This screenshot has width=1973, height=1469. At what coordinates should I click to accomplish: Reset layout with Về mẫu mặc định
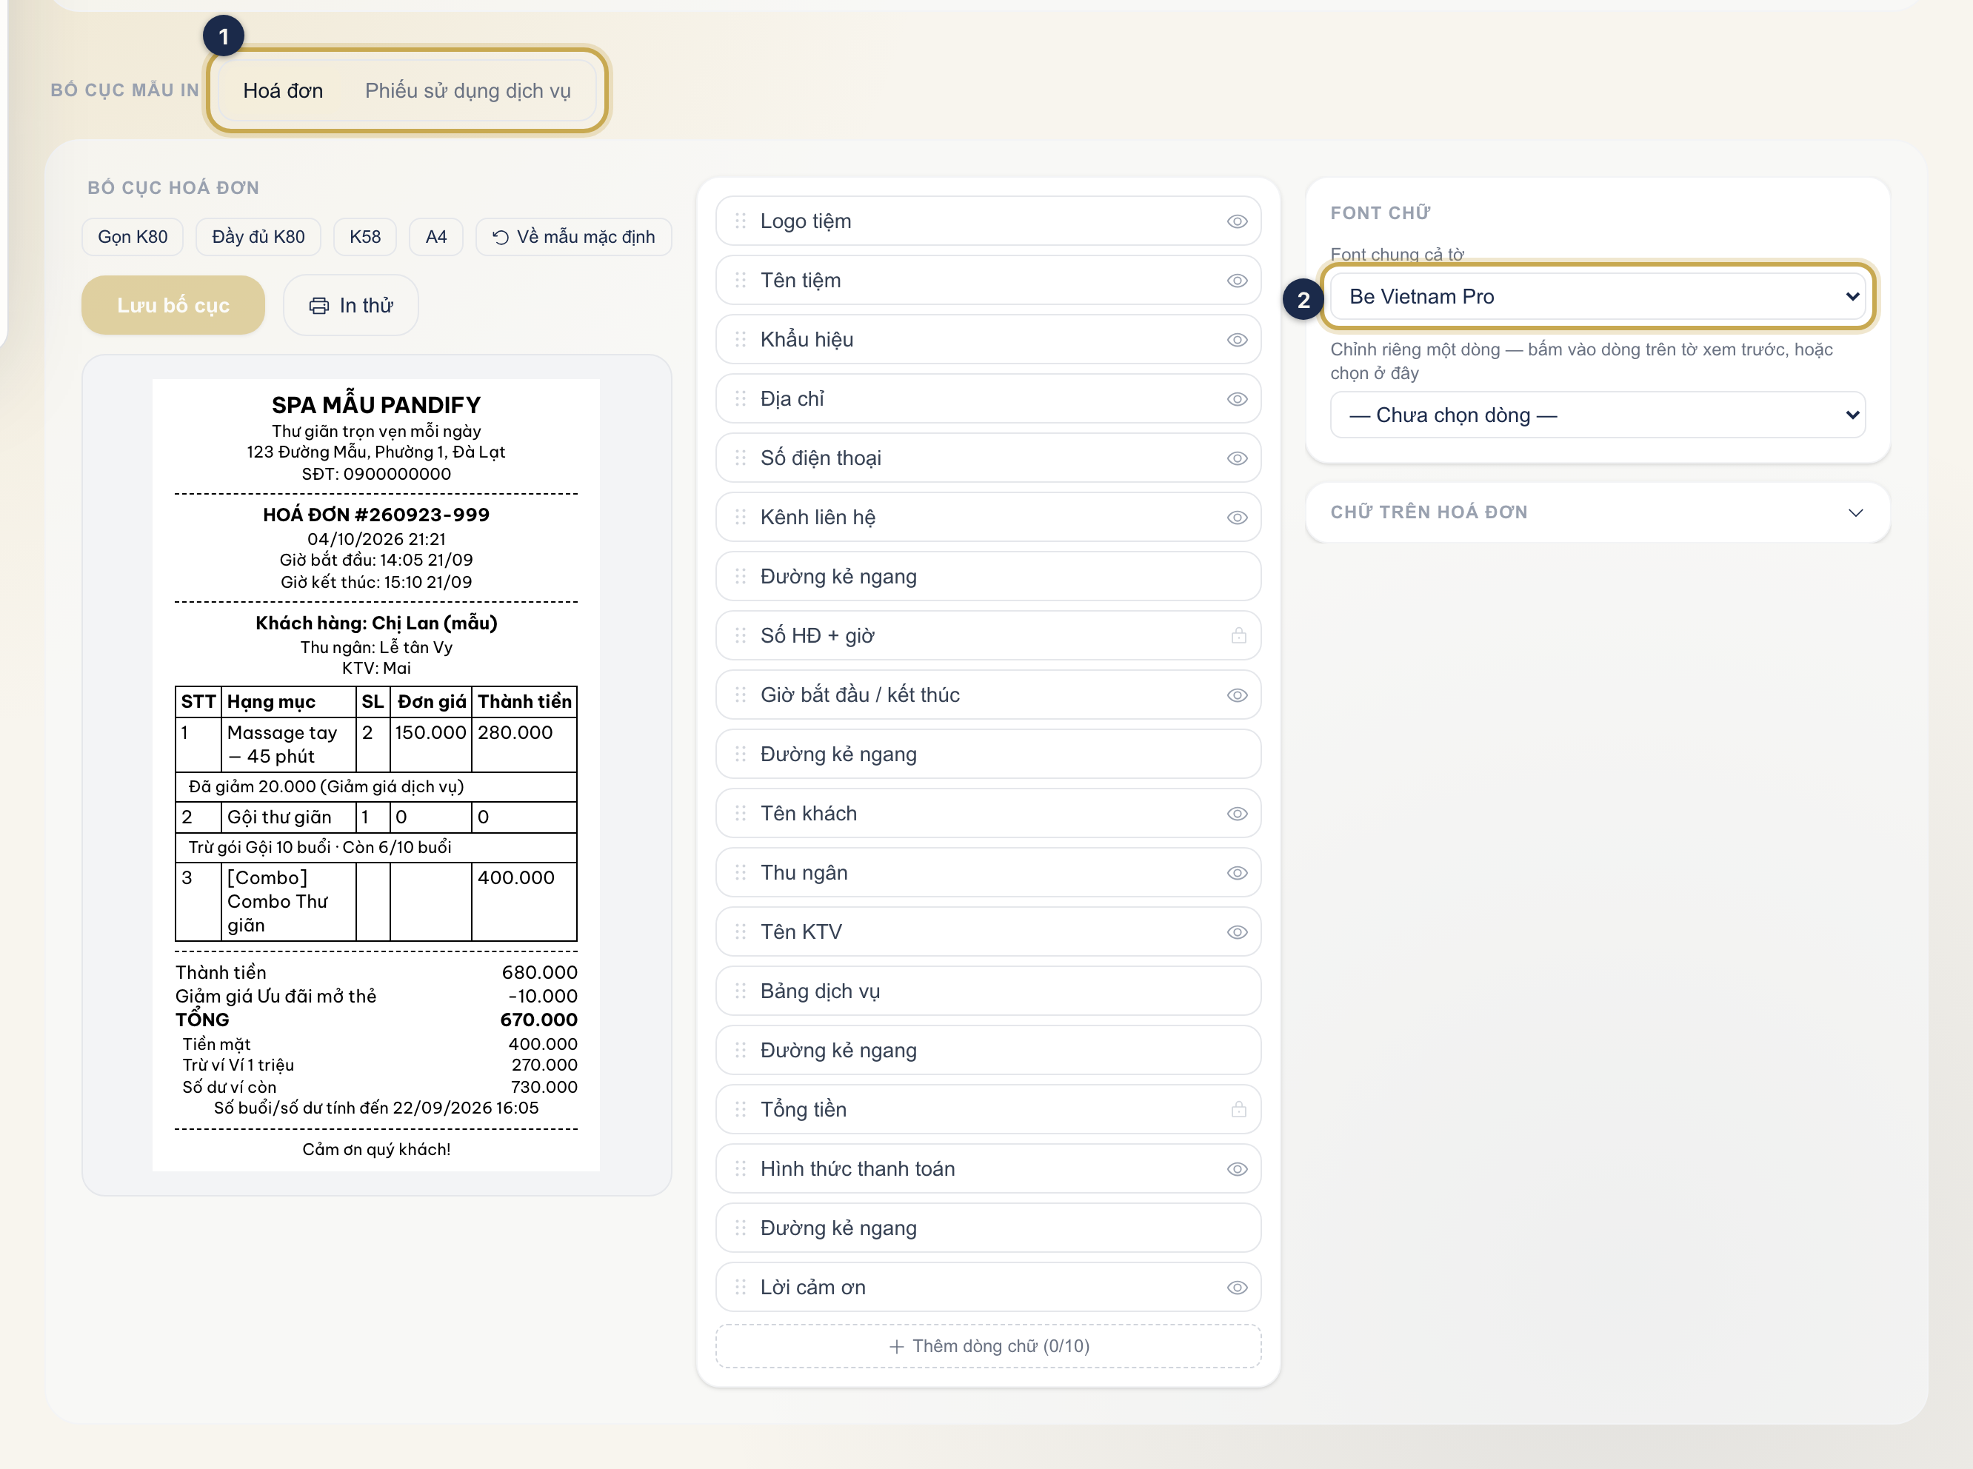pos(574,236)
